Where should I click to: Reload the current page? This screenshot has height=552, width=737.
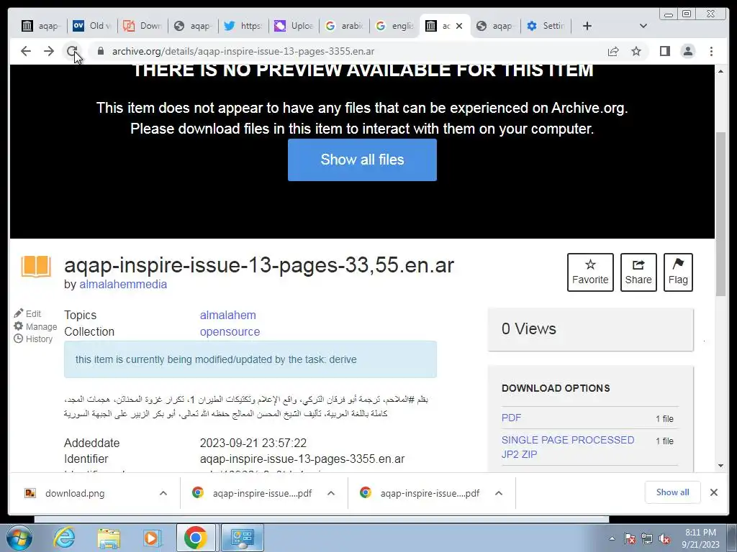(x=72, y=51)
